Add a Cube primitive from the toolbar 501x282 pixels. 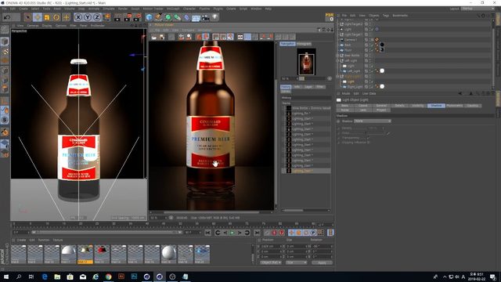[x=150, y=17]
